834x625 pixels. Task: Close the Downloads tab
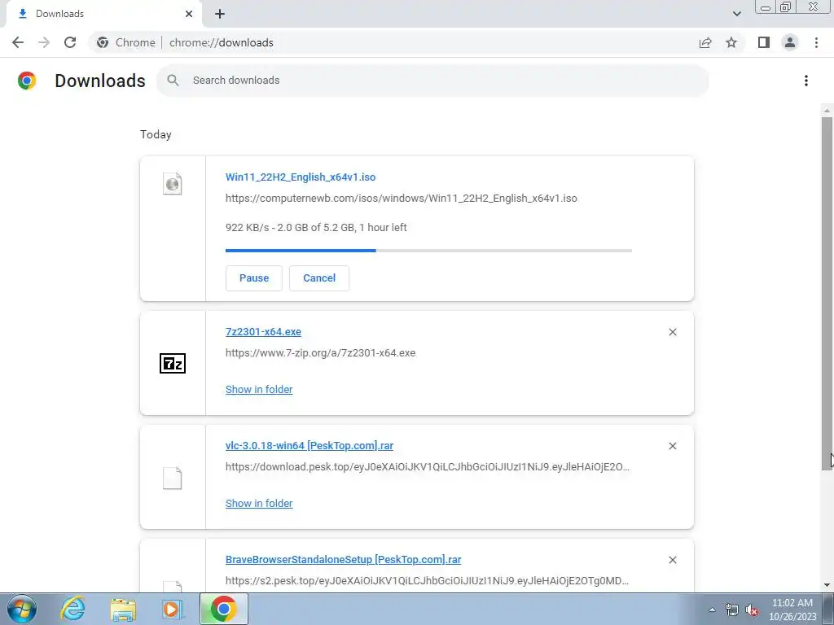tap(189, 14)
